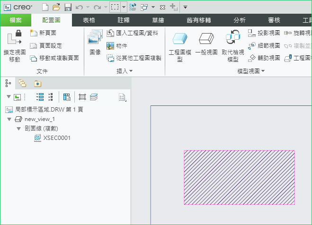Click the hatched cross-section area in drawing

[x=239, y=177]
